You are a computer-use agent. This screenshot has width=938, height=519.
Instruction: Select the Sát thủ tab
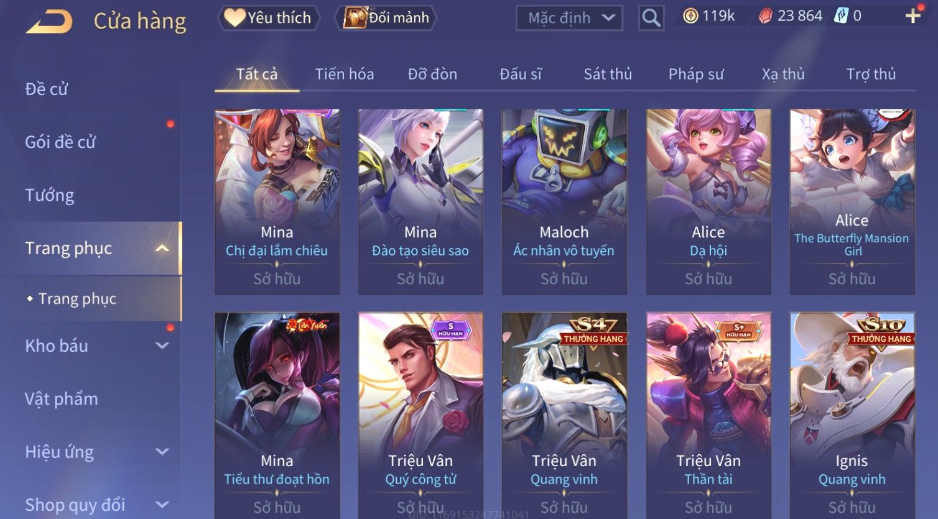pyautogui.click(x=608, y=74)
